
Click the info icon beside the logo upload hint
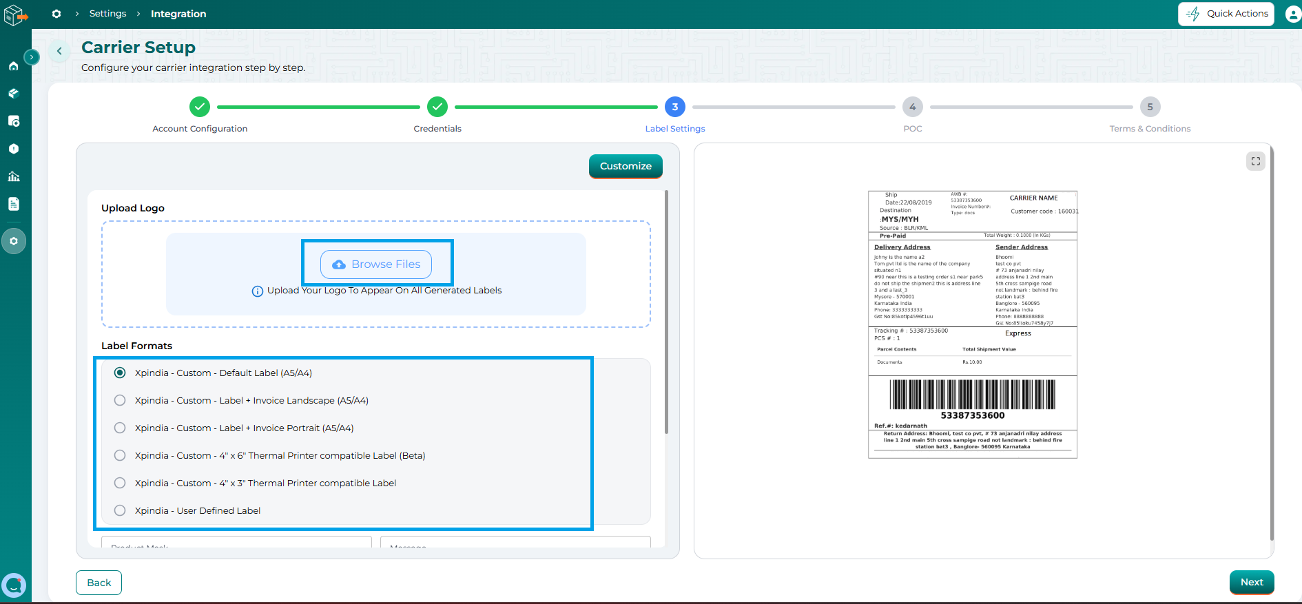click(258, 291)
